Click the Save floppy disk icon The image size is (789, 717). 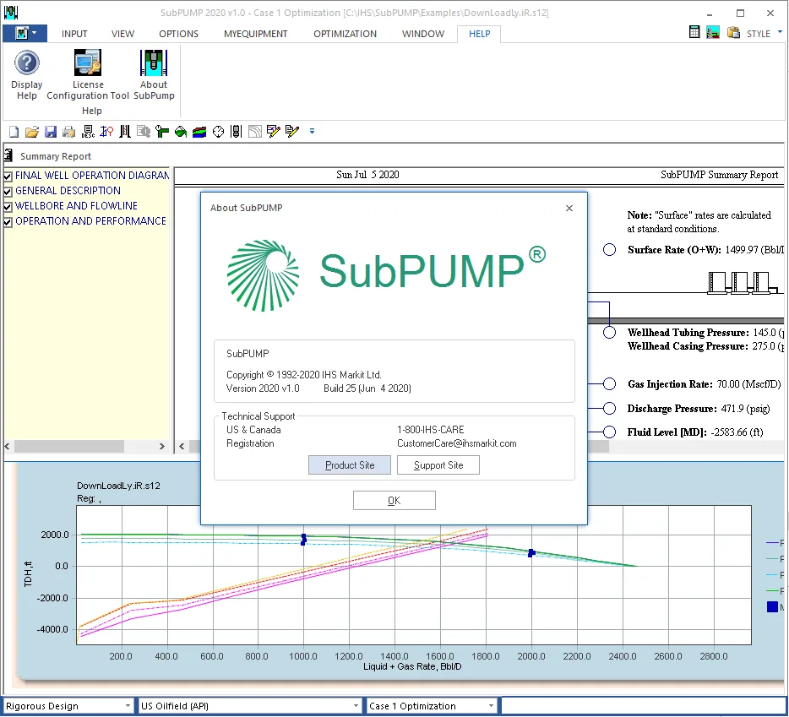[51, 132]
